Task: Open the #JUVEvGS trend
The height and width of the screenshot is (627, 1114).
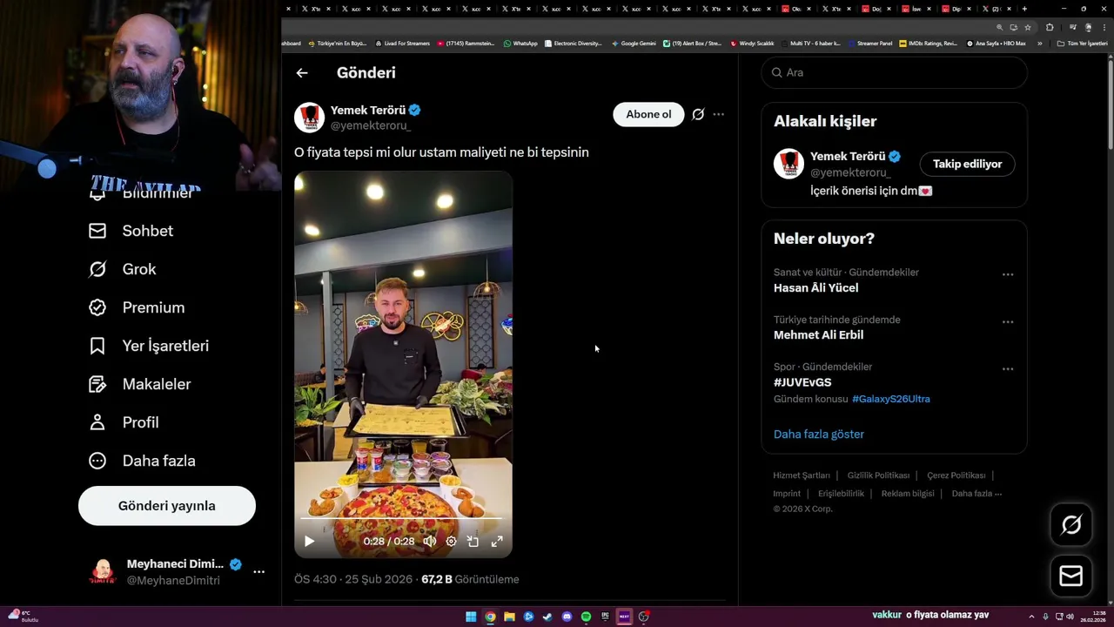Action: [x=802, y=382]
